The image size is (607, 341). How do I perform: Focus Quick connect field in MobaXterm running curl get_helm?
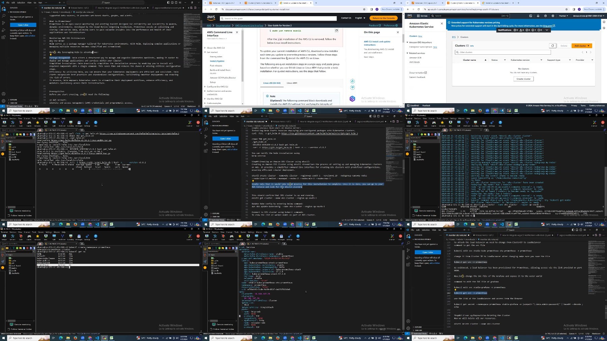point(18,130)
